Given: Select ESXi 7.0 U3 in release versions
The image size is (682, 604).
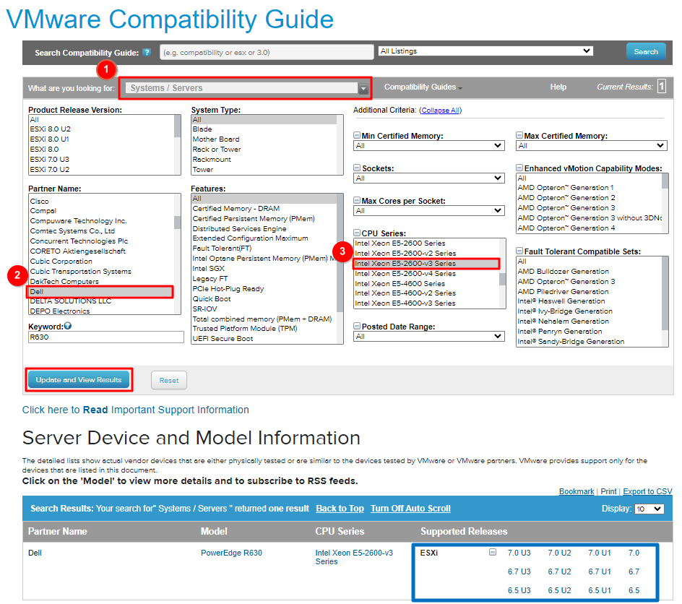Looking at the screenshot, I should click(x=50, y=159).
